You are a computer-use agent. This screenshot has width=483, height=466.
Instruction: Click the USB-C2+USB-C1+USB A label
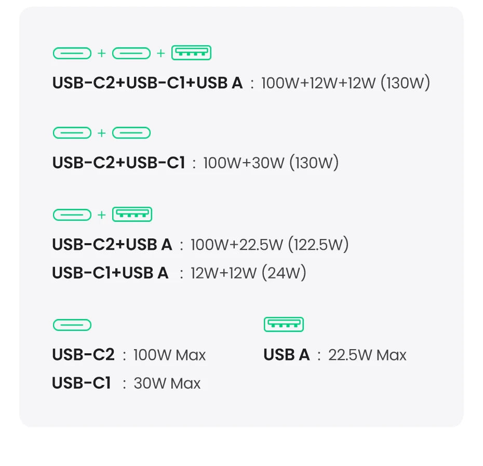(147, 83)
